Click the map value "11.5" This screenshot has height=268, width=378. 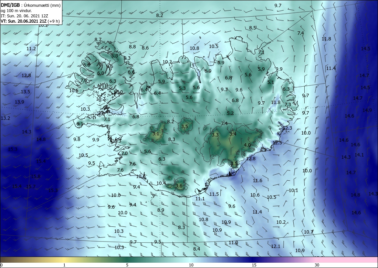tap(214, 194)
